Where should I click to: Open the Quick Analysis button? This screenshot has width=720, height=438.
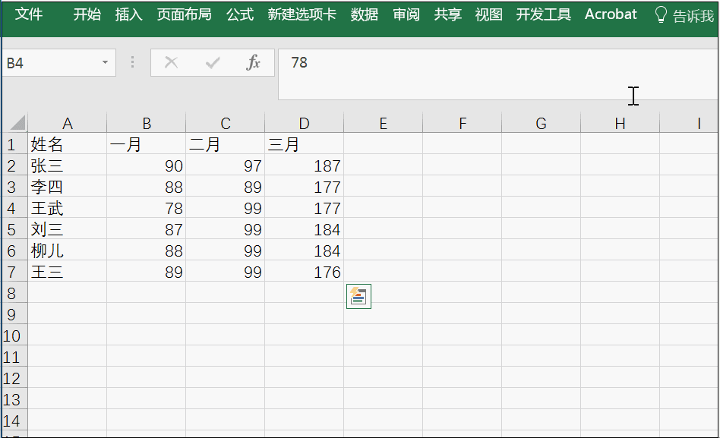coord(358,296)
